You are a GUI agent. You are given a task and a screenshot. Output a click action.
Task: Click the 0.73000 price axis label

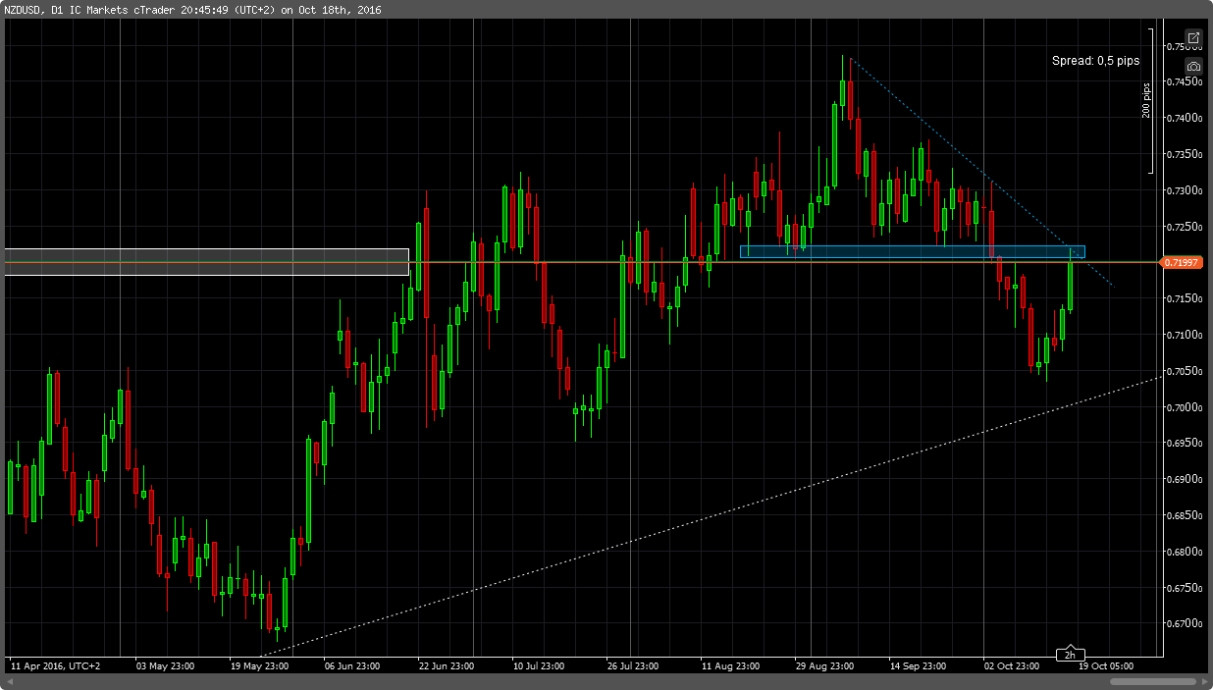point(1183,190)
